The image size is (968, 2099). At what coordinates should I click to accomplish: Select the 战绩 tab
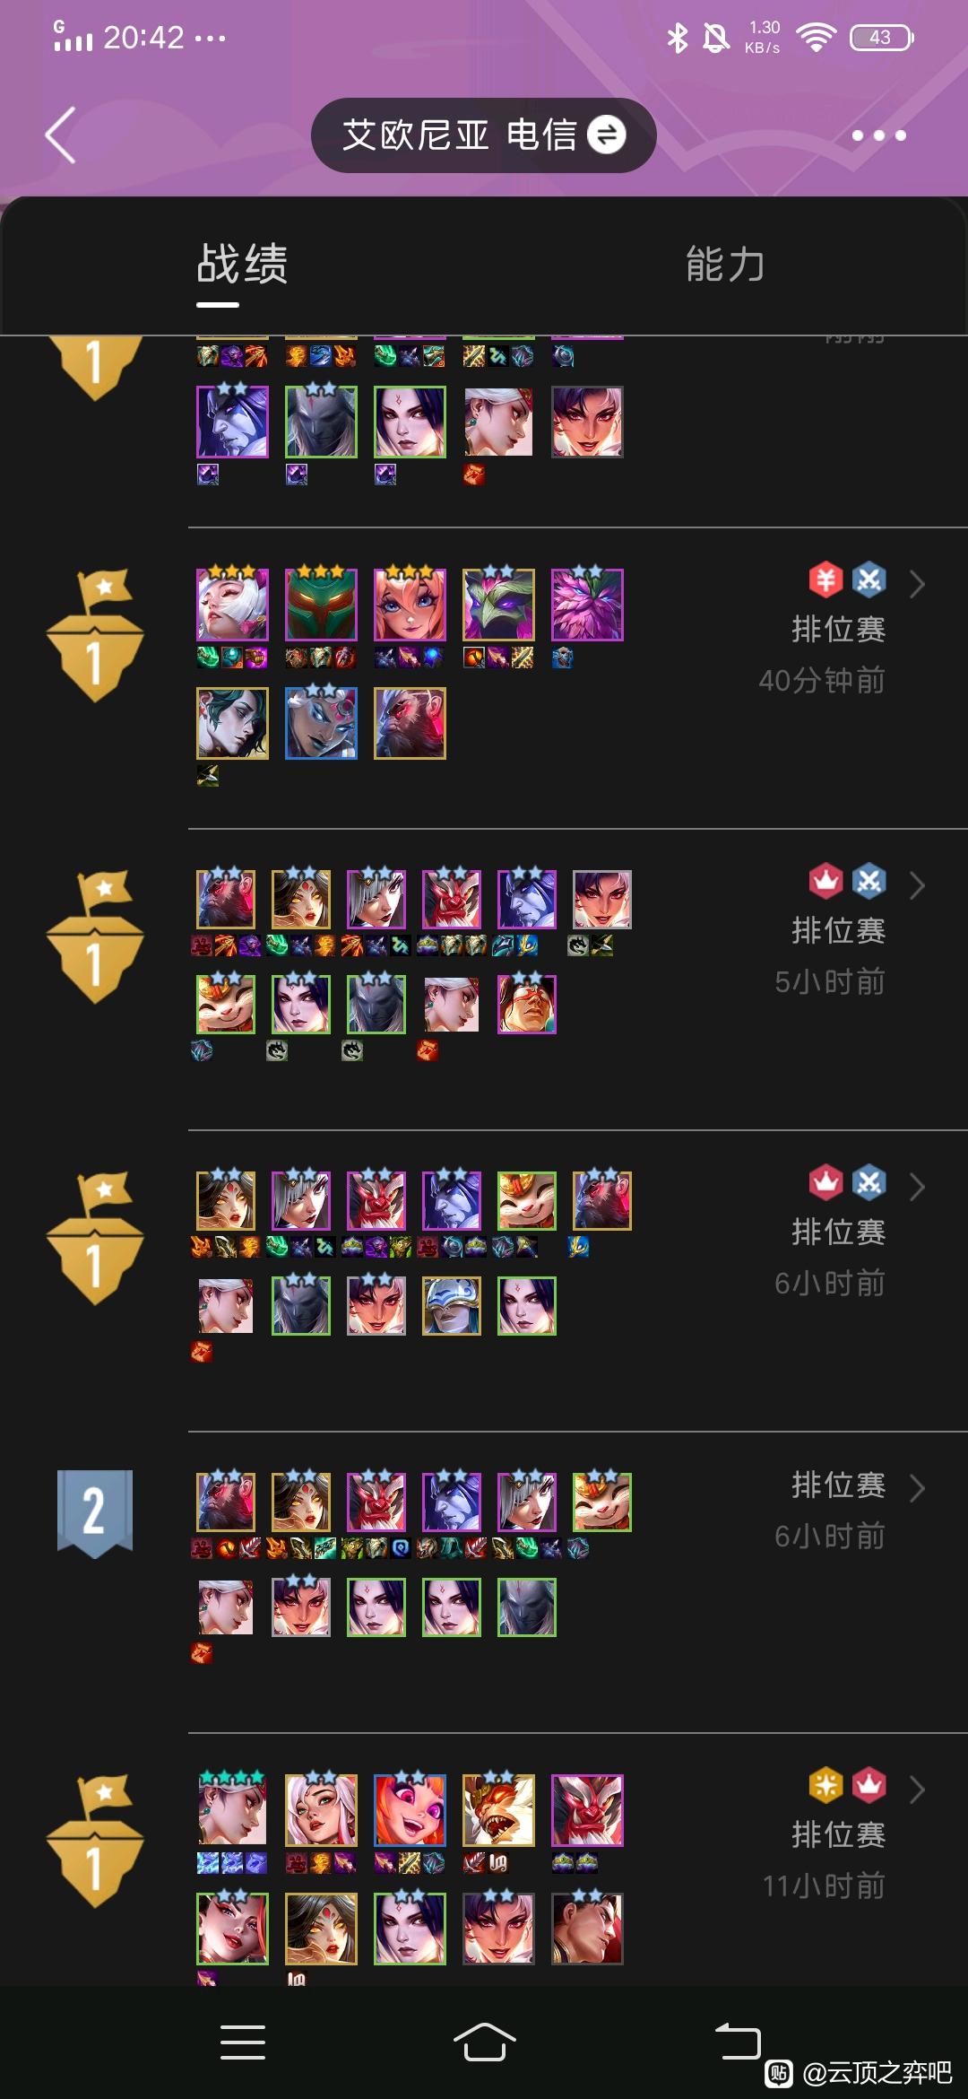(x=242, y=265)
